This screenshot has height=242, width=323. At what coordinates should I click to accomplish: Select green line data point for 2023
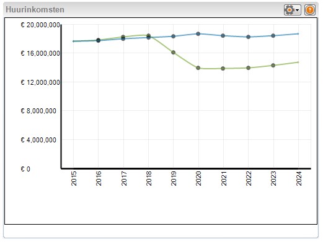tap(273, 66)
